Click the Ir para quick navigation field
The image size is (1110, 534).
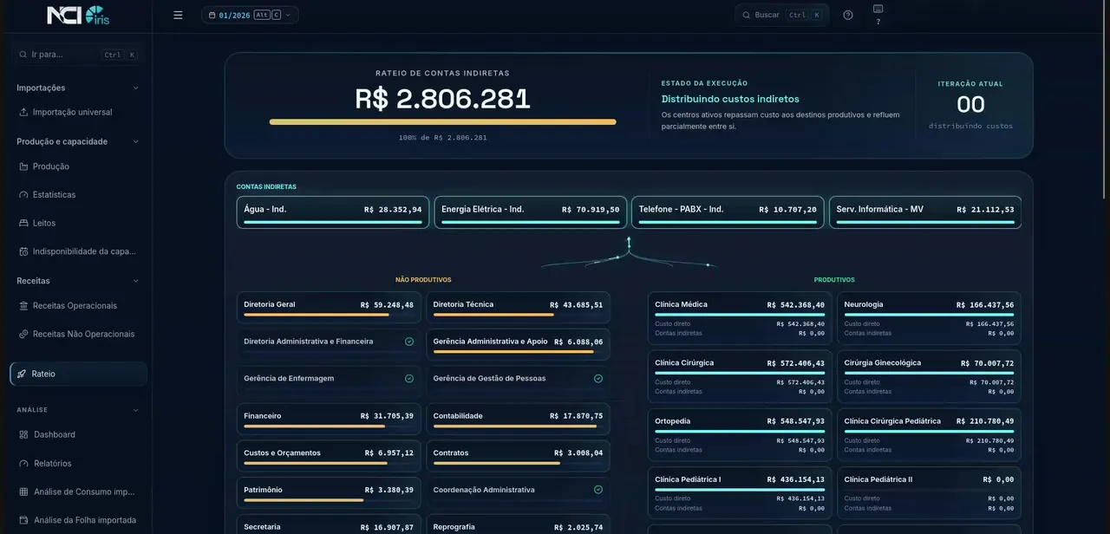pos(76,55)
